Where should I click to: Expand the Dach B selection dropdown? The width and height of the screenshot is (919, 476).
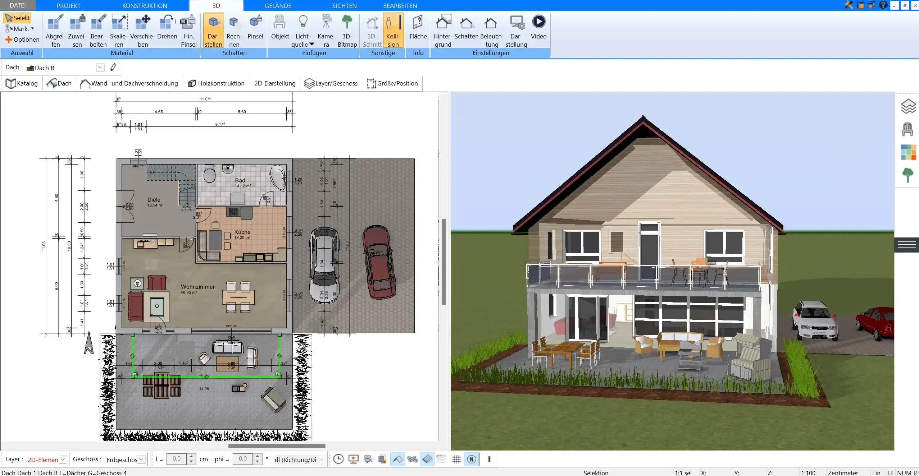100,68
